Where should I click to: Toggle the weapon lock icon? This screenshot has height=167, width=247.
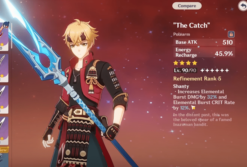point(231,34)
